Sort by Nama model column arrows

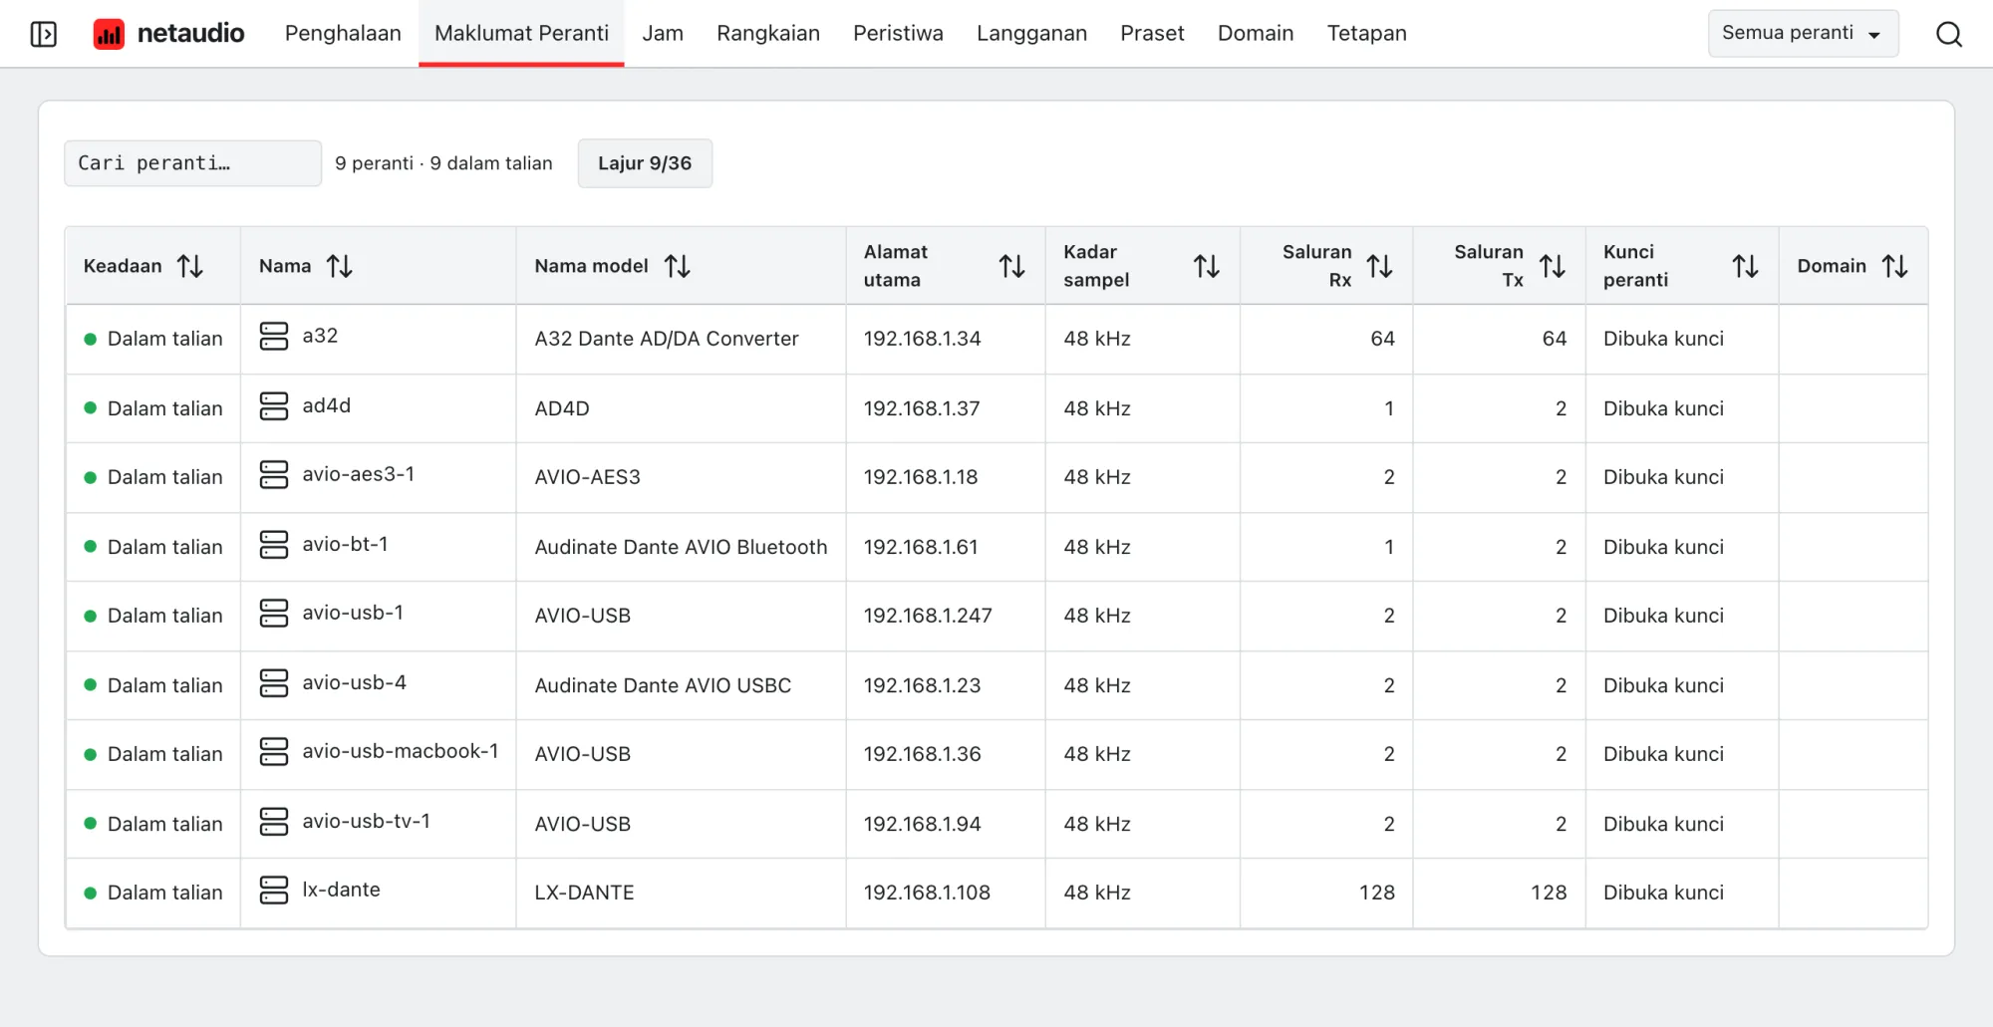tap(678, 266)
